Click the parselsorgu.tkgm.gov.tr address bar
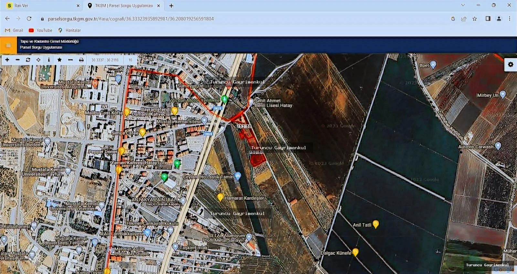This screenshot has width=517, height=274. (x=131, y=19)
